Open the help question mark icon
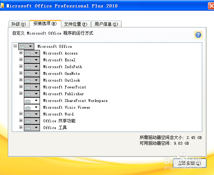This screenshot has height=175, width=214. (x=198, y=35)
